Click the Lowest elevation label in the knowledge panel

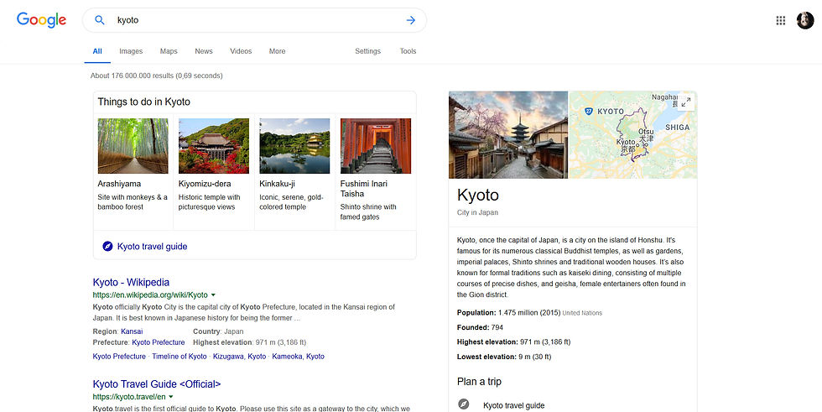pos(487,357)
